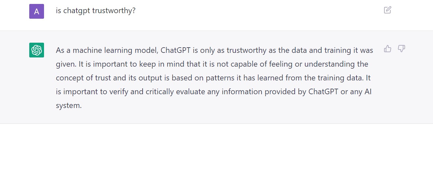
Task: Edit the "is chatgpt trustworthy?" message
Action: coord(387,10)
